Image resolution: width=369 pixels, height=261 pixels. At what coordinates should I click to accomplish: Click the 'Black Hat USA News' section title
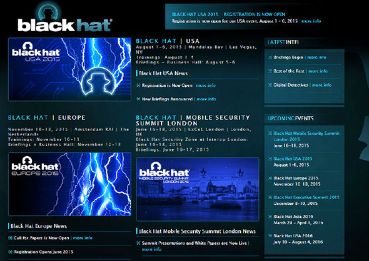pos(163,73)
